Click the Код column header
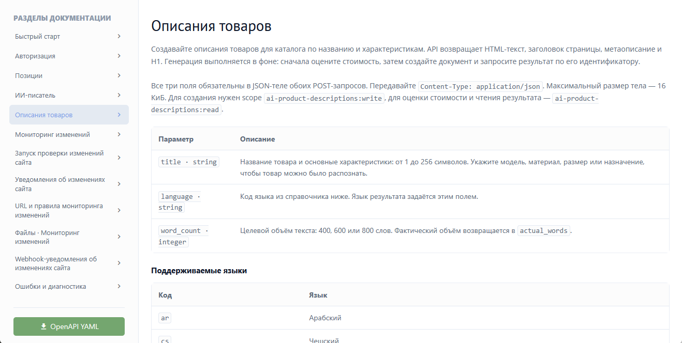682x343 pixels. click(x=165, y=295)
